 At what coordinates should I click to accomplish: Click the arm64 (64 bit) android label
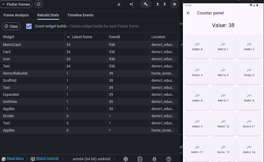tap(91, 159)
